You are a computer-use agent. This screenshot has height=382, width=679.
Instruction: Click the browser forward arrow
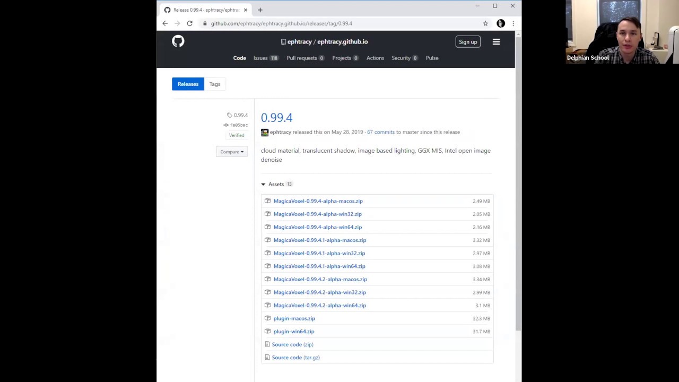coord(177,23)
